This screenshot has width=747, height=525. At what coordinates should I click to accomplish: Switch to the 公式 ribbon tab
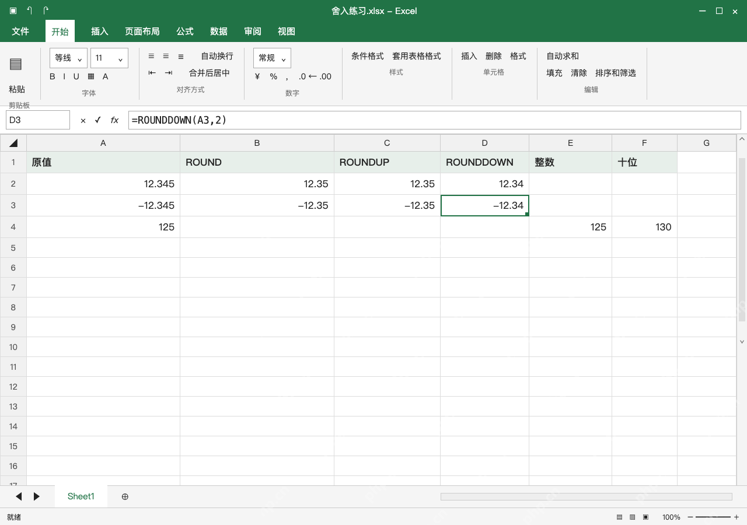tap(185, 32)
